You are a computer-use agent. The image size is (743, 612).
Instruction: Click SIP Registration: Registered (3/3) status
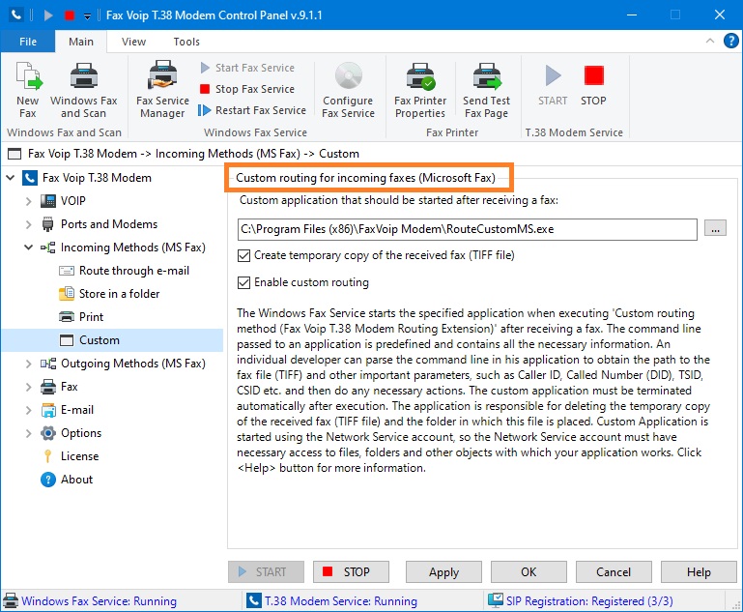click(x=581, y=601)
